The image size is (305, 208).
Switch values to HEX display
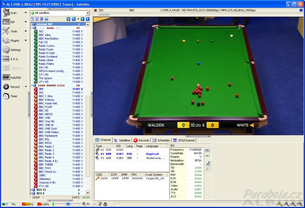point(208,156)
